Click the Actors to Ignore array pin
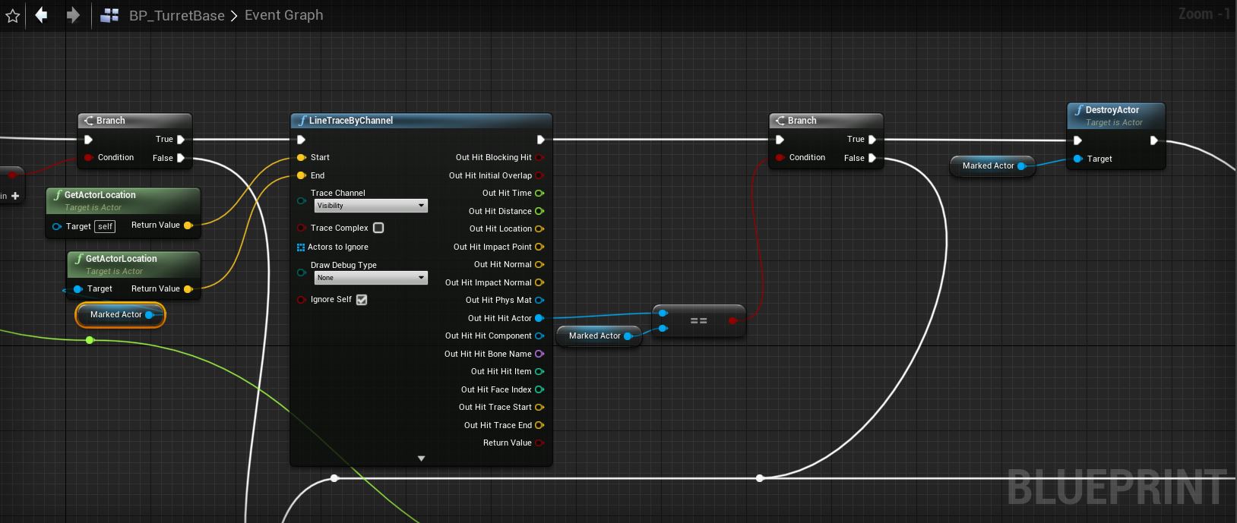Screen dimensions: 1237x523 tap(301, 247)
